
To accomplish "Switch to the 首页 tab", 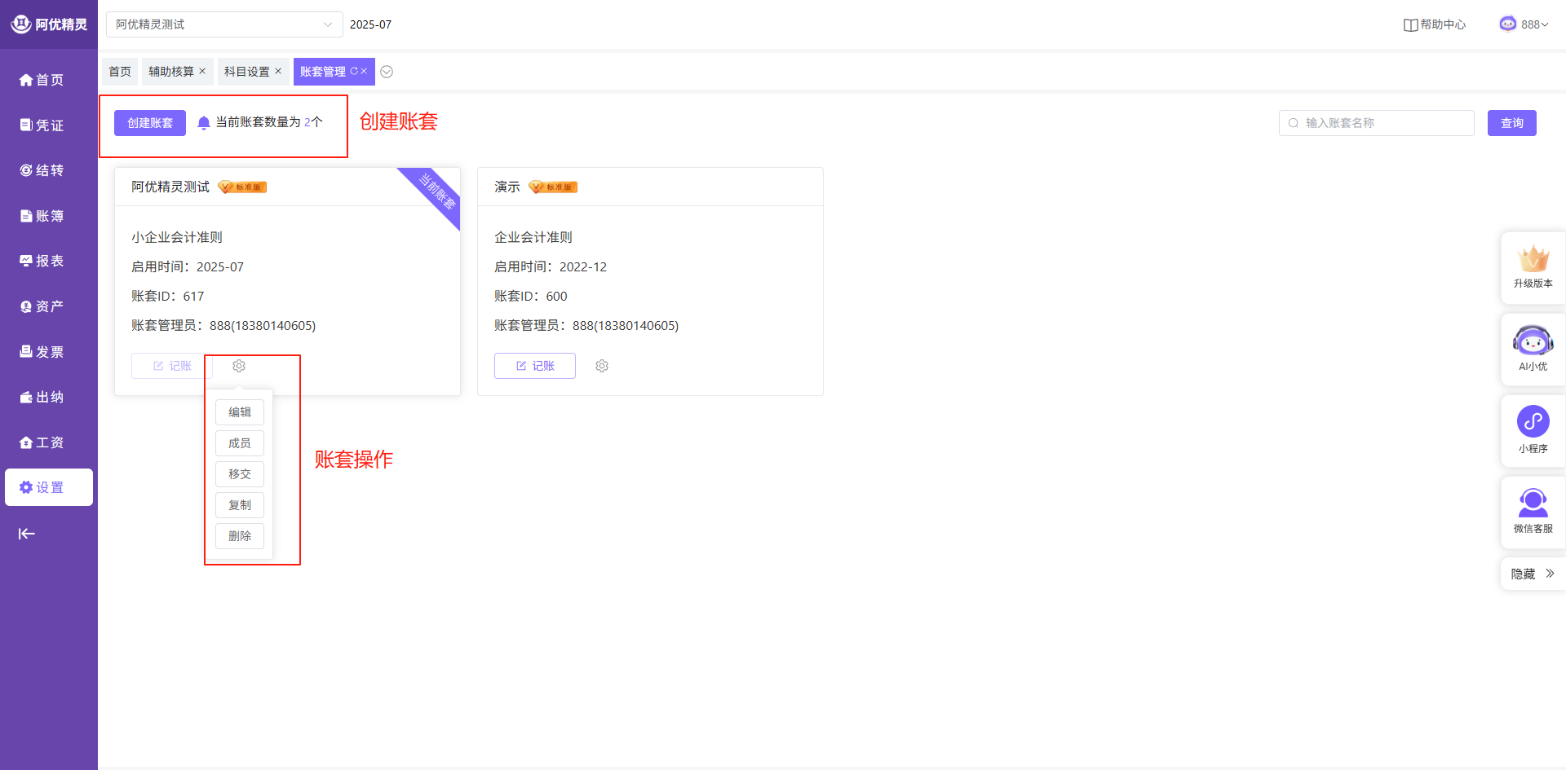I will [120, 72].
